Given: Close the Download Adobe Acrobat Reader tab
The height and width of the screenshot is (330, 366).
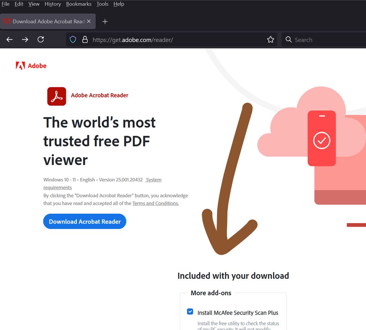Looking at the screenshot, I should tap(89, 21).
